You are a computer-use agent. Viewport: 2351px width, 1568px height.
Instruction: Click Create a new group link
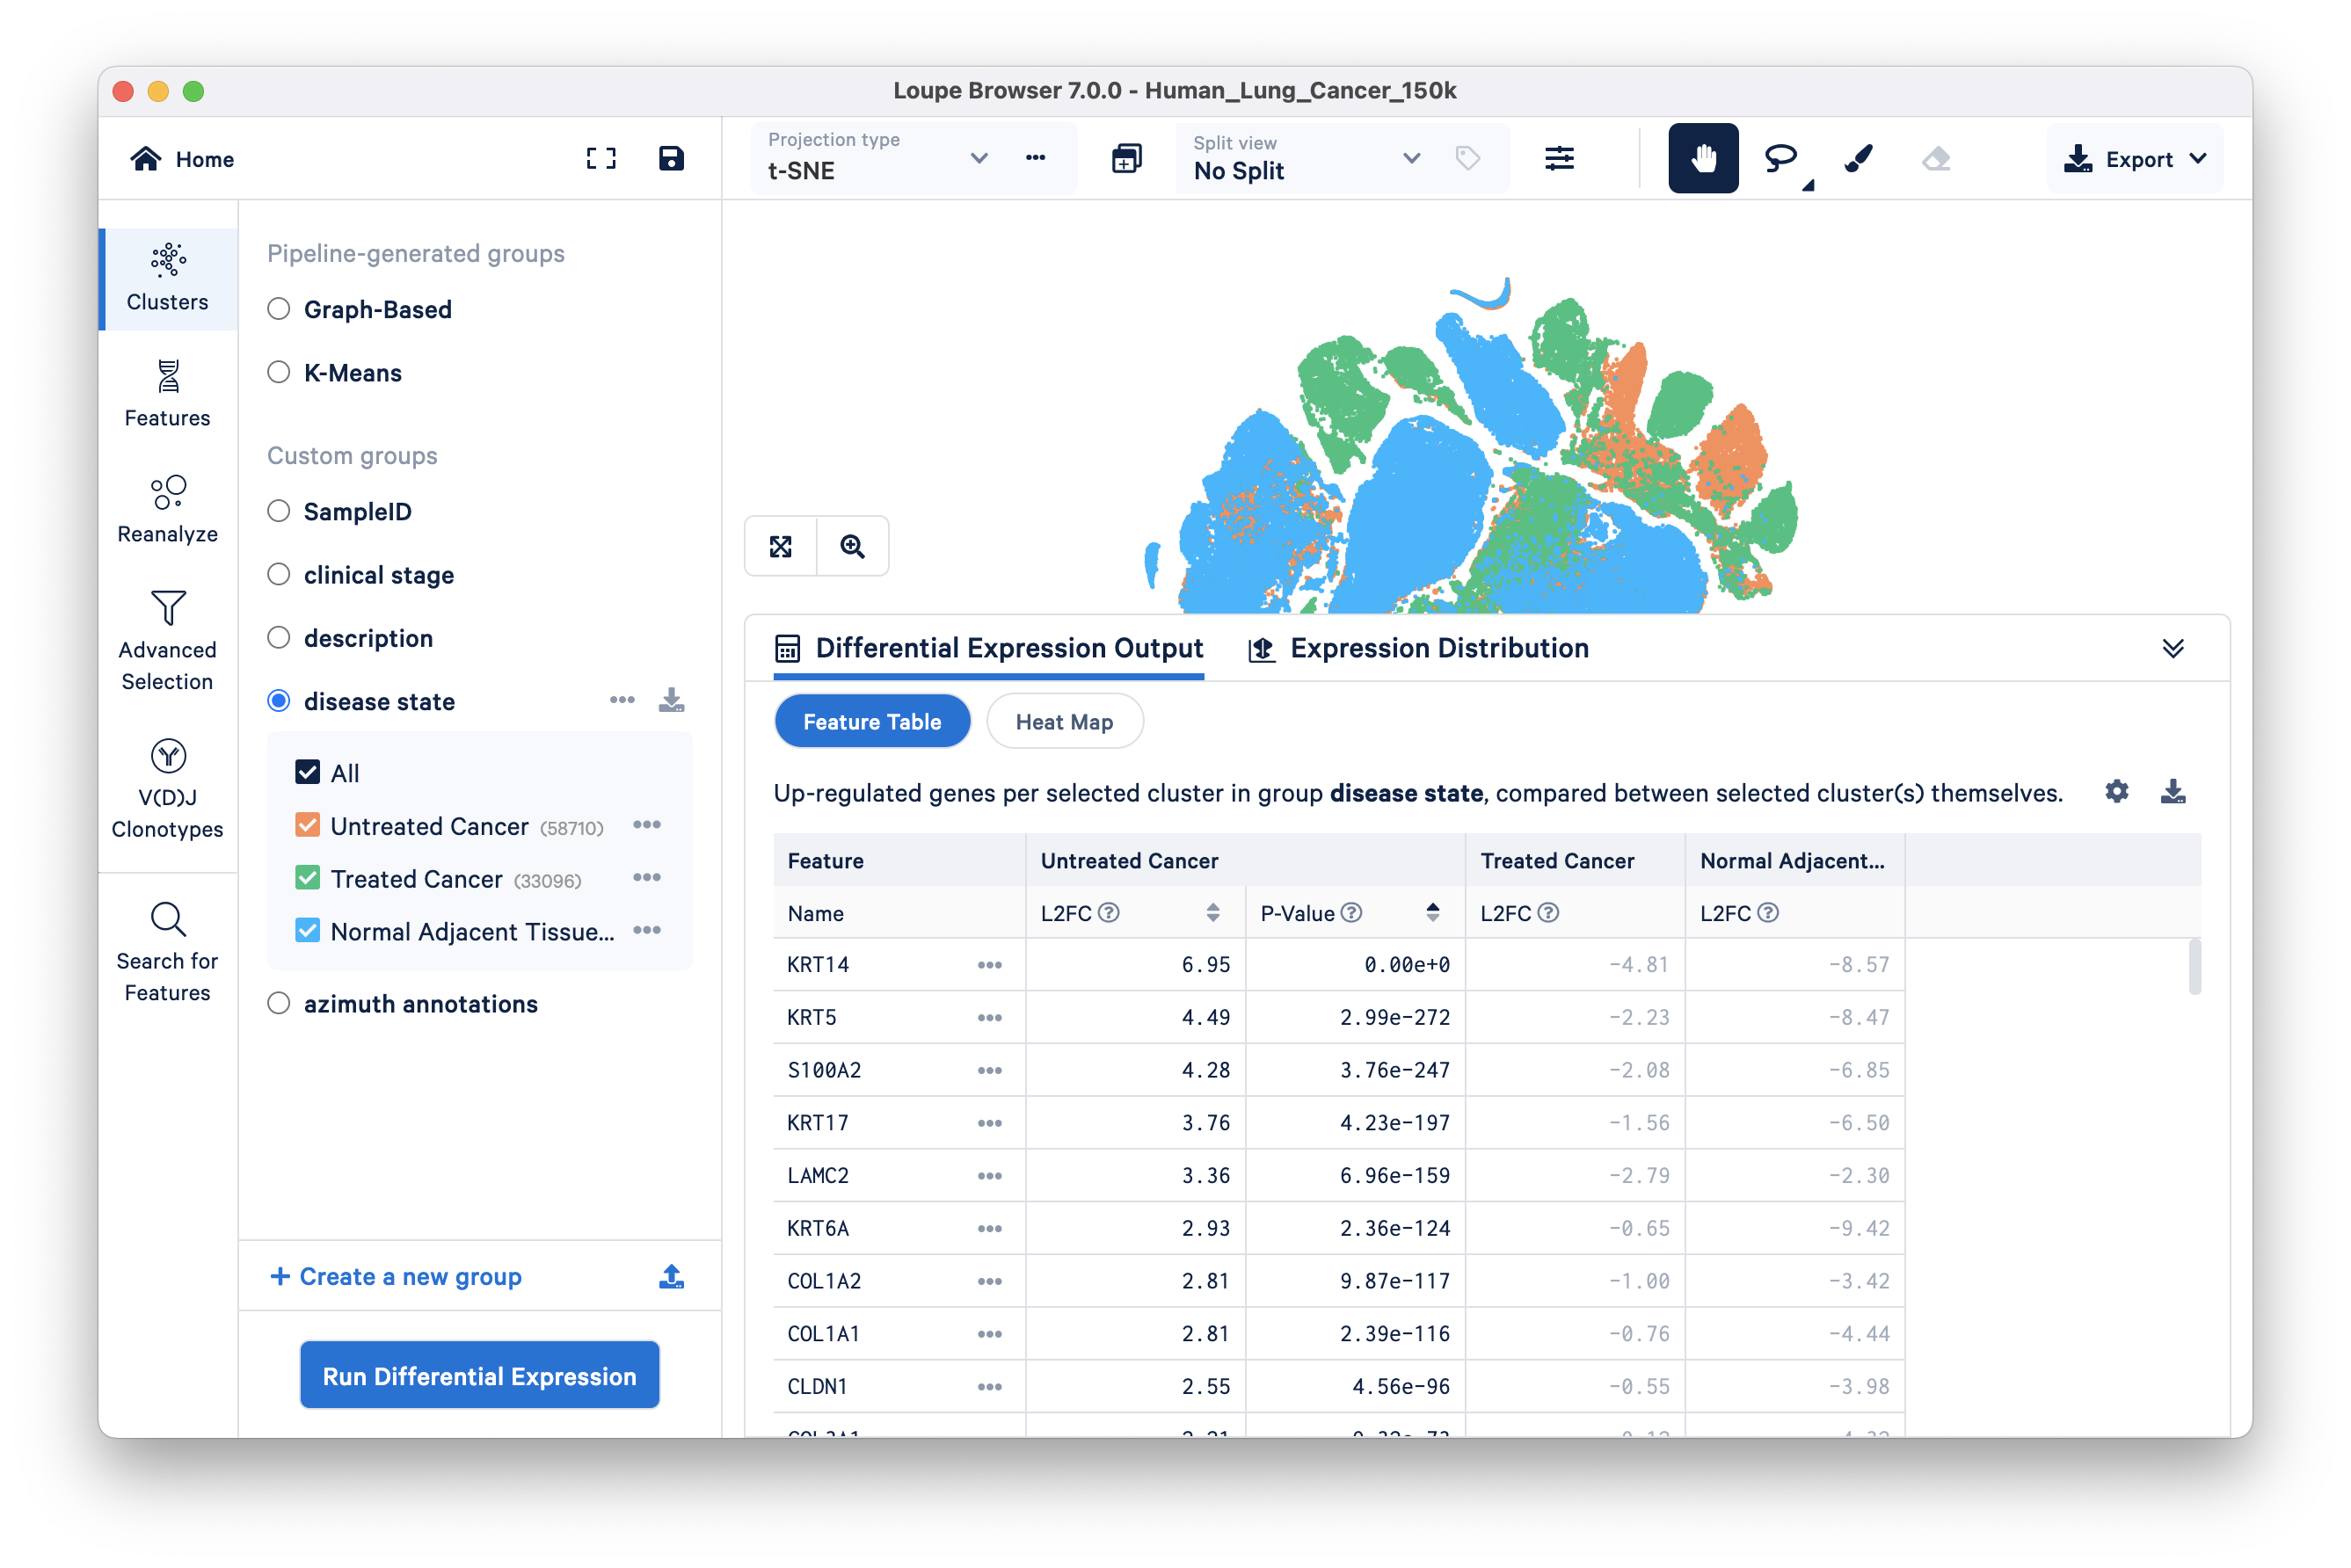pyautogui.click(x=397, y=1276)
